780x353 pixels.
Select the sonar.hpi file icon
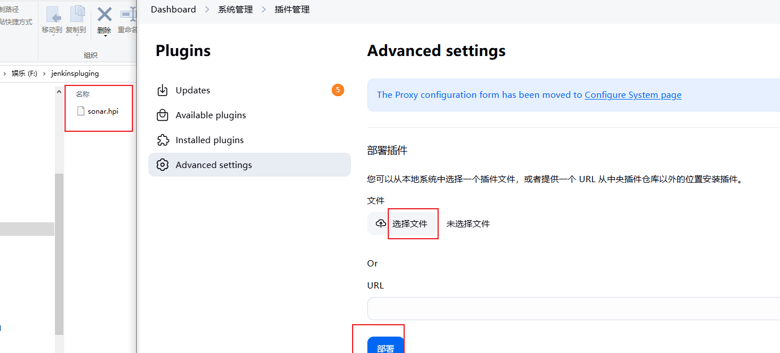pos(81,111)
